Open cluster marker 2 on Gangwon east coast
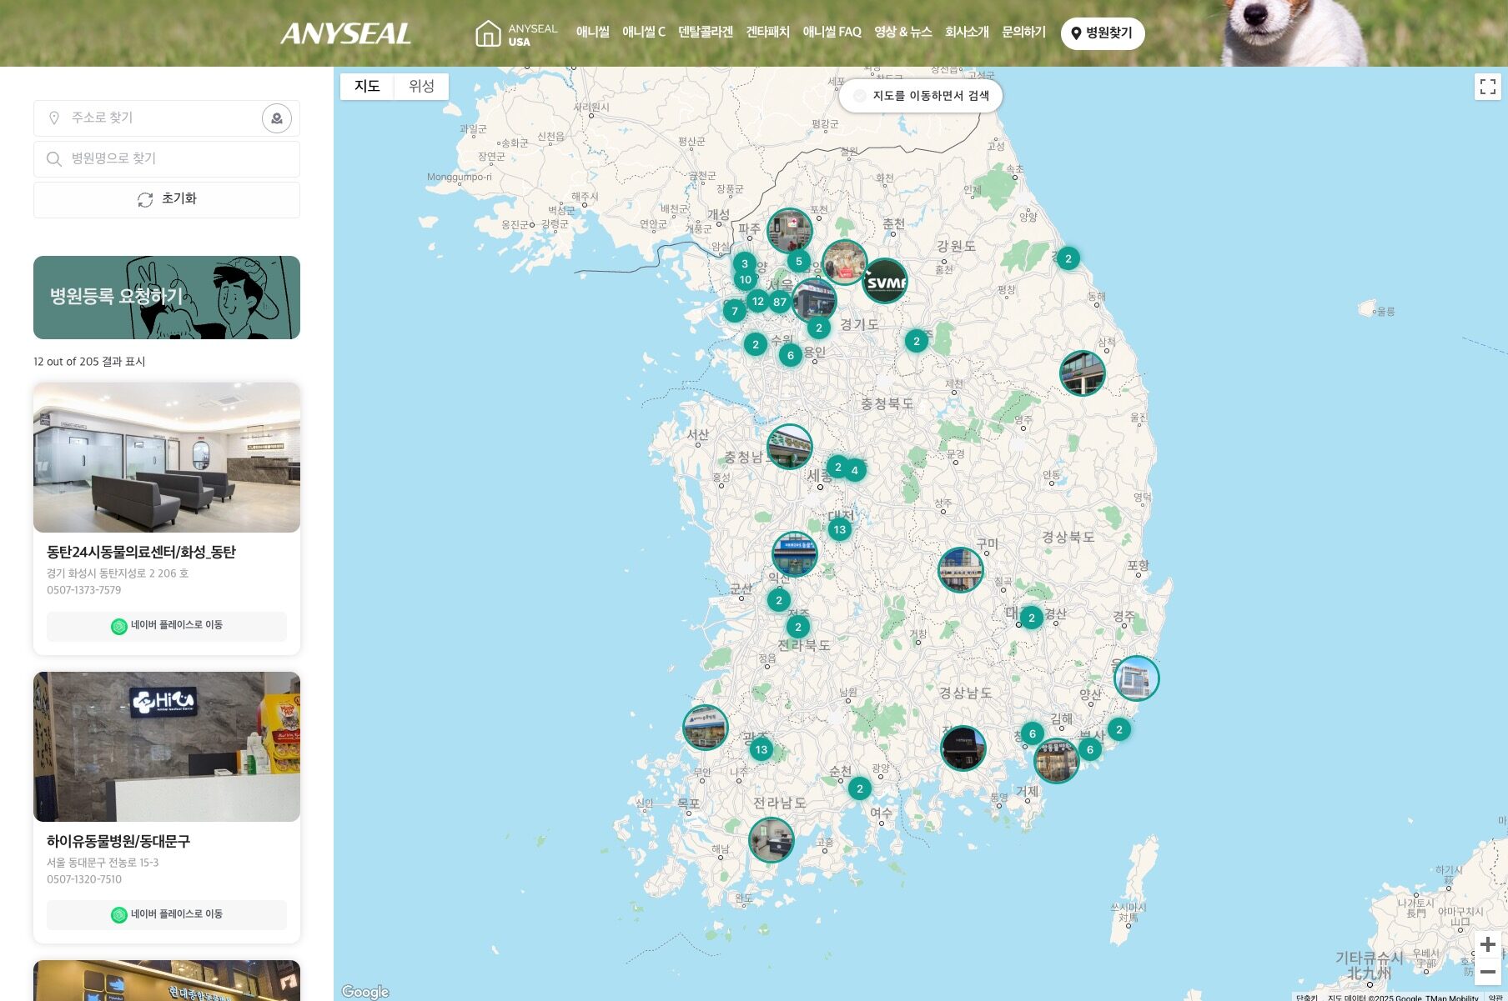 (x=1068, y=258)
